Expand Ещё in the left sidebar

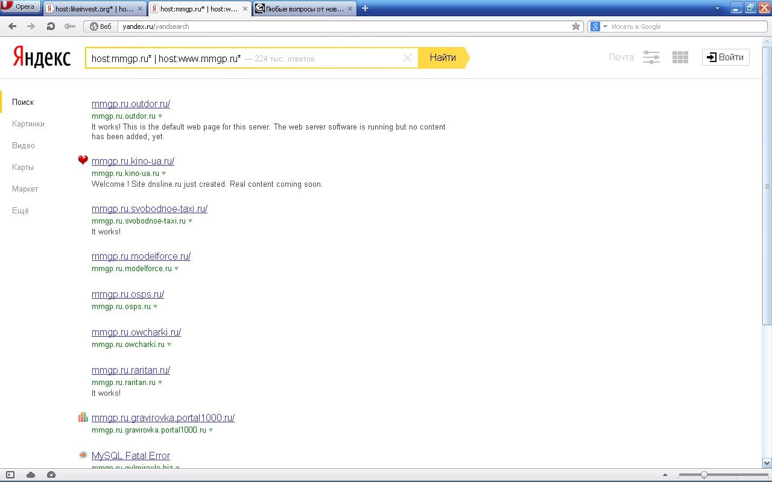pos(21,211)
